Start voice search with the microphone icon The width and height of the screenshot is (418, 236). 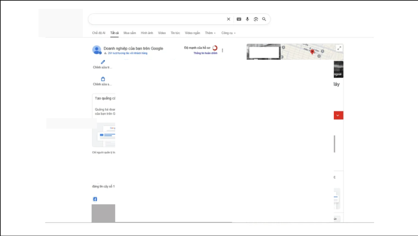(x=247, y=19)
